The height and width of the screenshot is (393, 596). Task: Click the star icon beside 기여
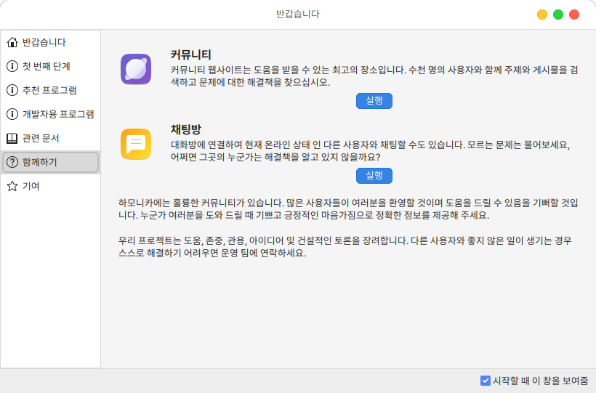[x=12, y=186]
